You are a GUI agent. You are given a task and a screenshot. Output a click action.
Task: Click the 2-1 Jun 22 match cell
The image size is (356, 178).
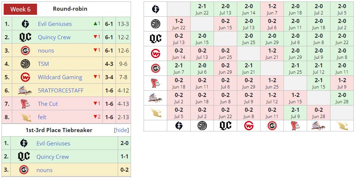click(x=202, y=9)
